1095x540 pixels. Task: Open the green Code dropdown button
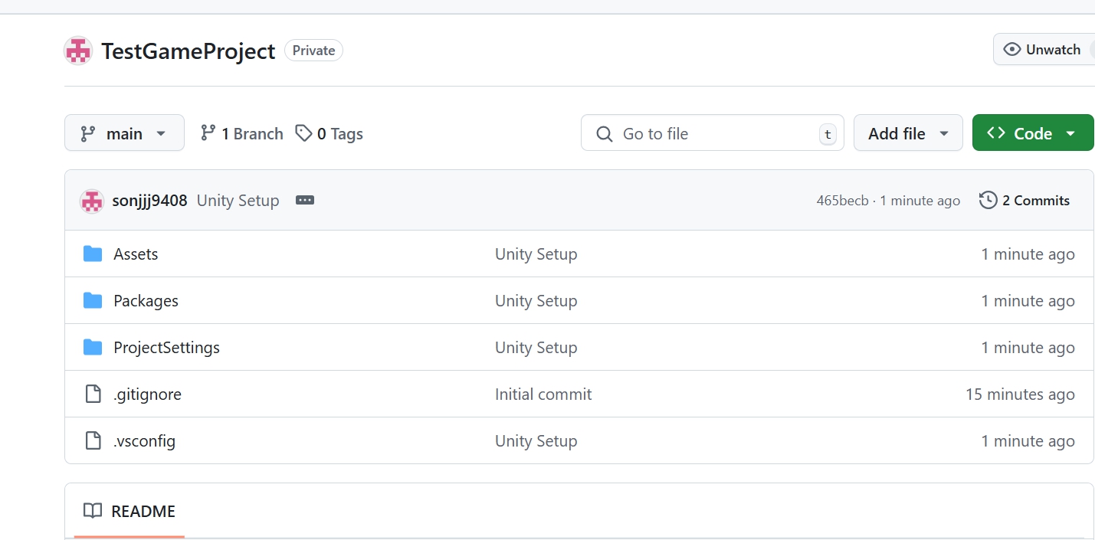1033,133
